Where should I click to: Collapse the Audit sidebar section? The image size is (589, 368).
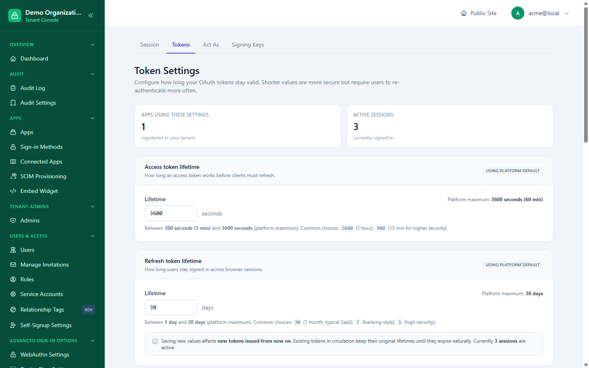coord(92,74)
